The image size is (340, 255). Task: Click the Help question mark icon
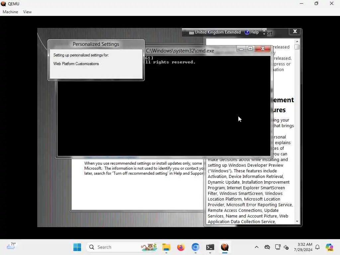pos(247,32)
